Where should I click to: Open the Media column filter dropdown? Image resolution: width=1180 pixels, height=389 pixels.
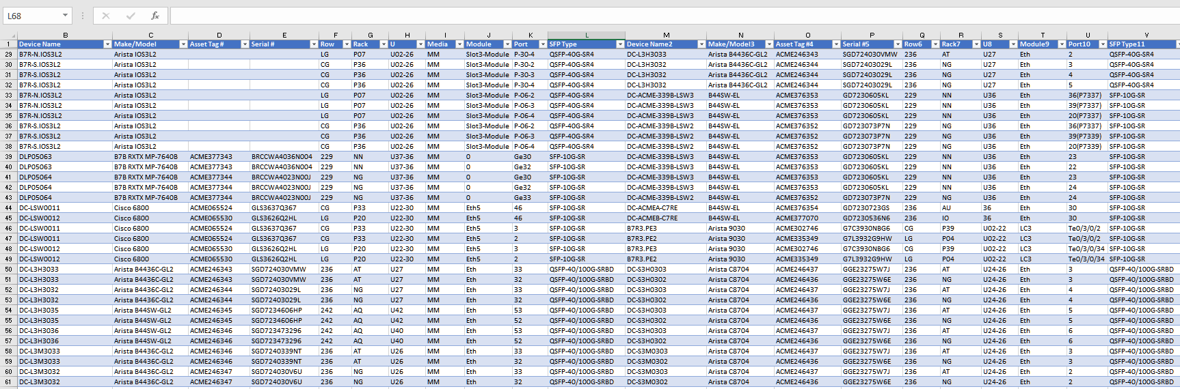(459, 44)
